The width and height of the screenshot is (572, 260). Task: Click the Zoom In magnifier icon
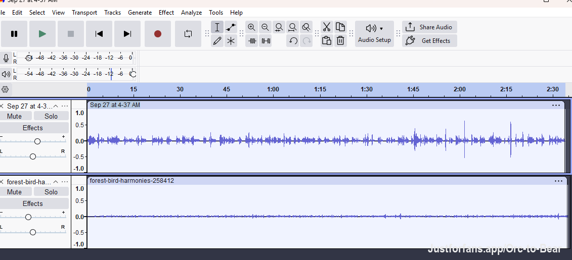(x=251, y=27)
